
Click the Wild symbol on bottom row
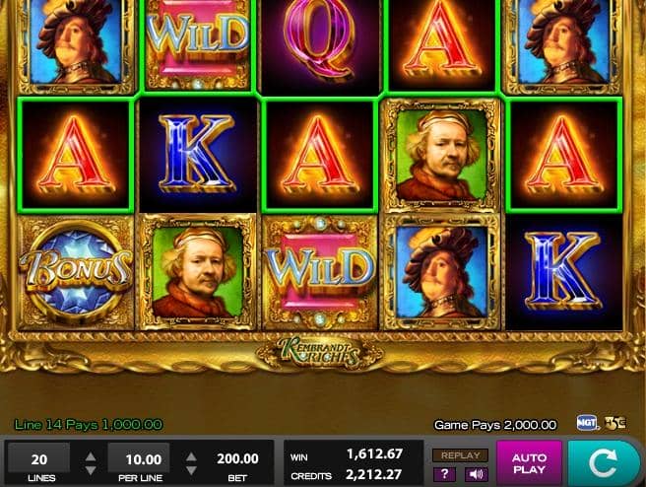point(320,272)
